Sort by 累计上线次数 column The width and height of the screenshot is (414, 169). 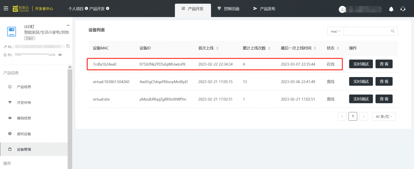(269, 48)
